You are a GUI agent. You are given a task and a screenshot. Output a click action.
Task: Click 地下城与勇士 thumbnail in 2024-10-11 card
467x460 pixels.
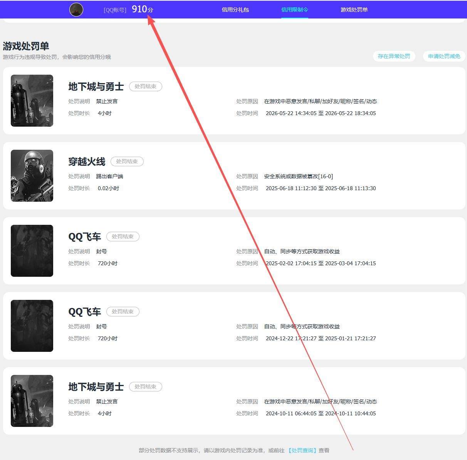pyautogui.click(x=32, y=401)
